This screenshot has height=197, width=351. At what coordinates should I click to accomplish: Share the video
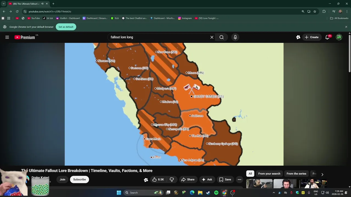pos(188,179)
